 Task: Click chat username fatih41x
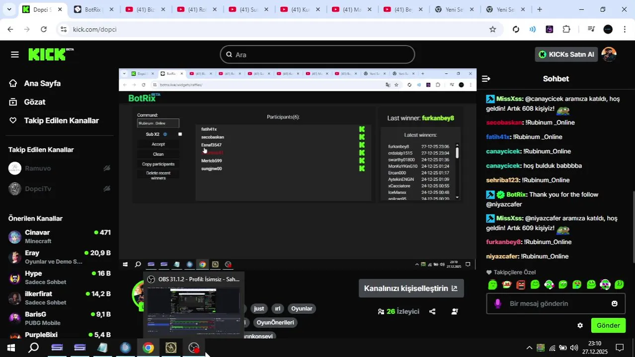tap(498, 137)
